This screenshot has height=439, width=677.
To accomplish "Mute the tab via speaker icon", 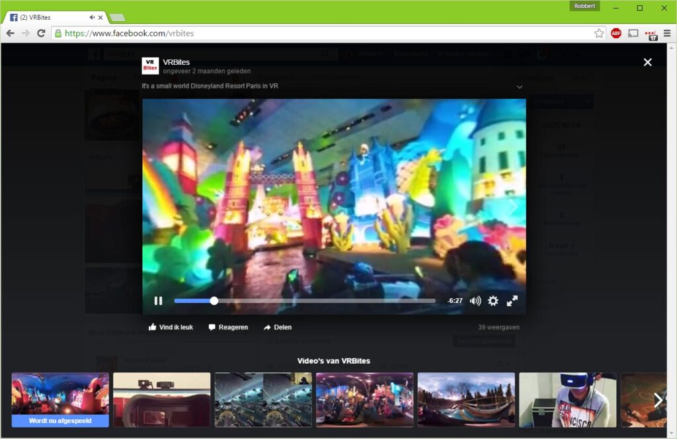I will 92,17.
